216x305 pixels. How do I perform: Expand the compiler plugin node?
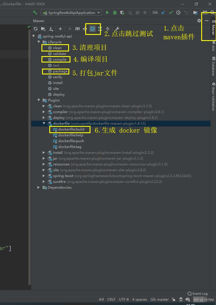pos(44,112)
